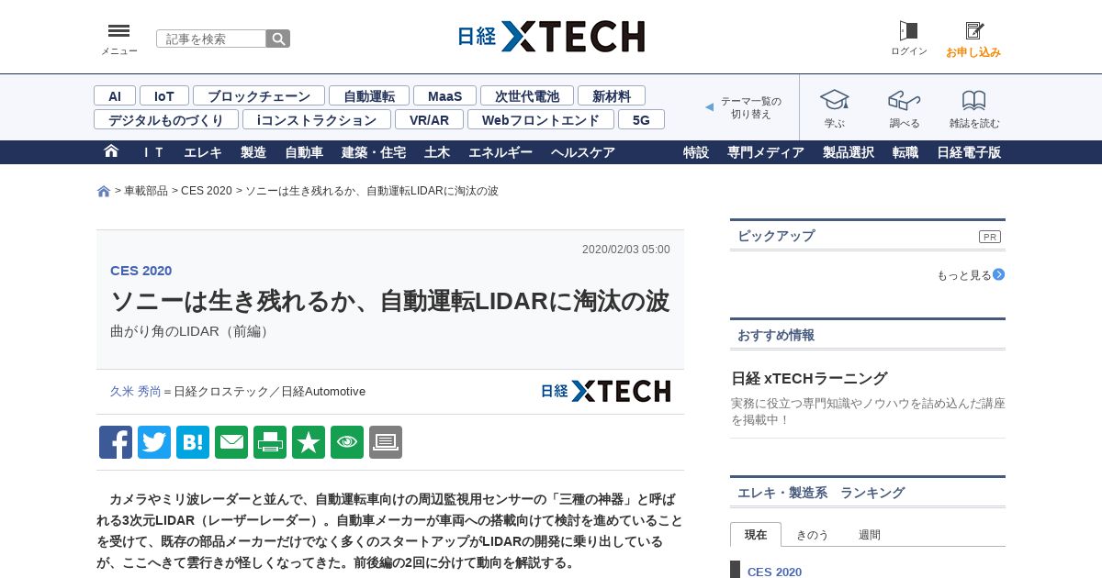Click the 日経xTECH logo beside the author line
The width and height of the screenshot is (1102, 578).
(606, 391)
